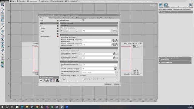Click thawed-state volumetric heat capacity field
194x109 pixels.
97,40
